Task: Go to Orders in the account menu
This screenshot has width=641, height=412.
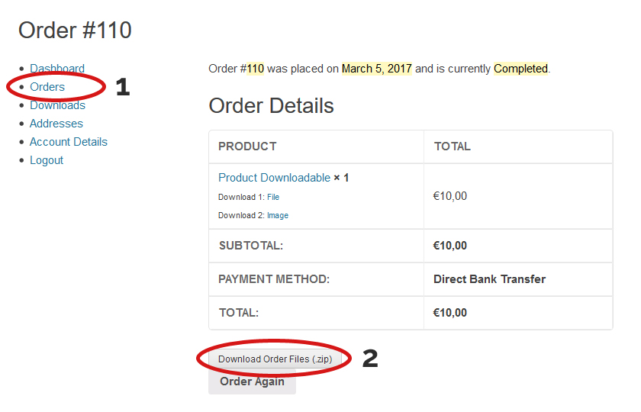Action: pos(47,87)
